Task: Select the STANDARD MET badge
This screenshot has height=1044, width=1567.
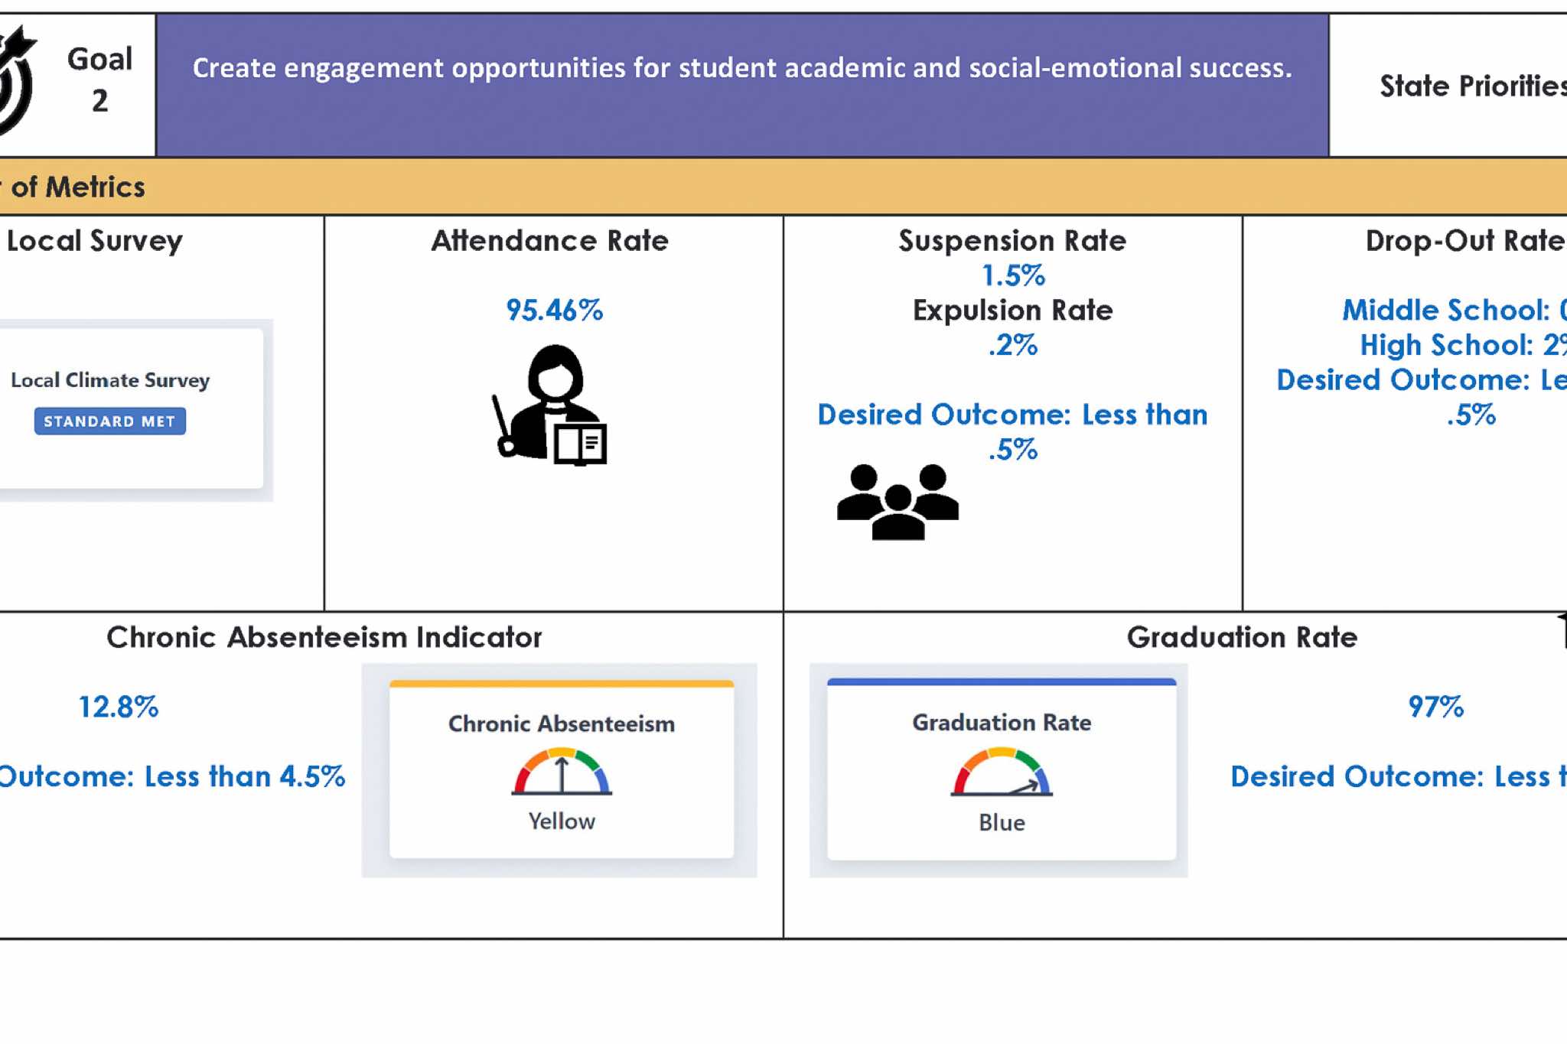Action: pos(109,421)
